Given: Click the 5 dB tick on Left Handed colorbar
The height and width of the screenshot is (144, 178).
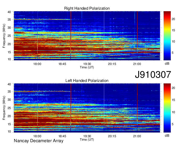Looking at the screenshot, I should tap(173, 124).
